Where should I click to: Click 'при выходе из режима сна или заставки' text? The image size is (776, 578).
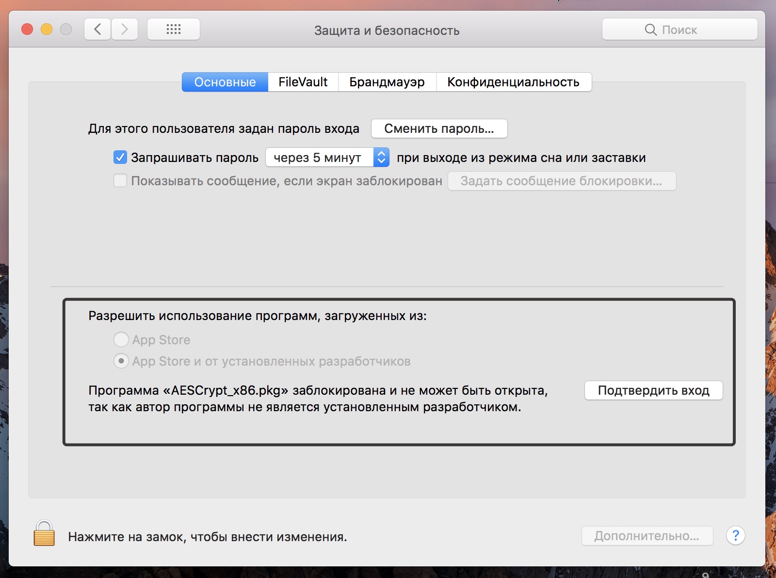pyautogui.click(x=521, y=158)
